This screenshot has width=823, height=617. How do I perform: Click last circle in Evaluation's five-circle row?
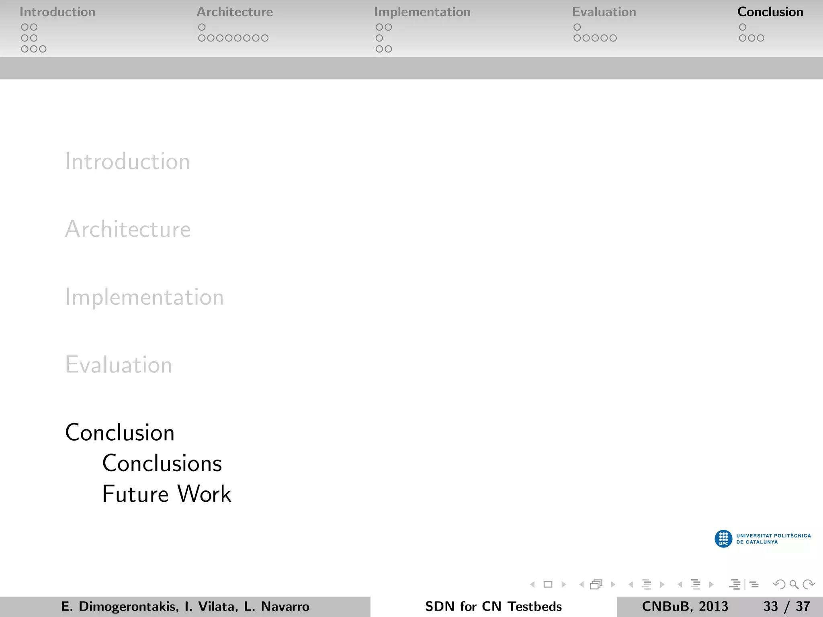[x=613, y=38]
